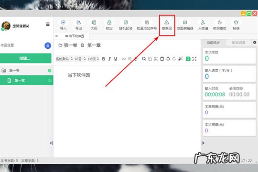Click the magnifier search icon in toolbar
258x172 pixels.
[x=144, y=59]
